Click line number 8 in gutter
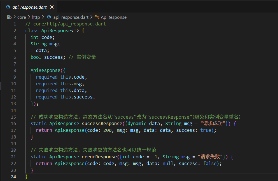Image resolution: width=278 pixels, height=181 pixels. [x=15, y=70]
